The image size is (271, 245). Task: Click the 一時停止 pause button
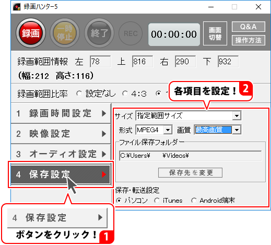click(65, 33)
